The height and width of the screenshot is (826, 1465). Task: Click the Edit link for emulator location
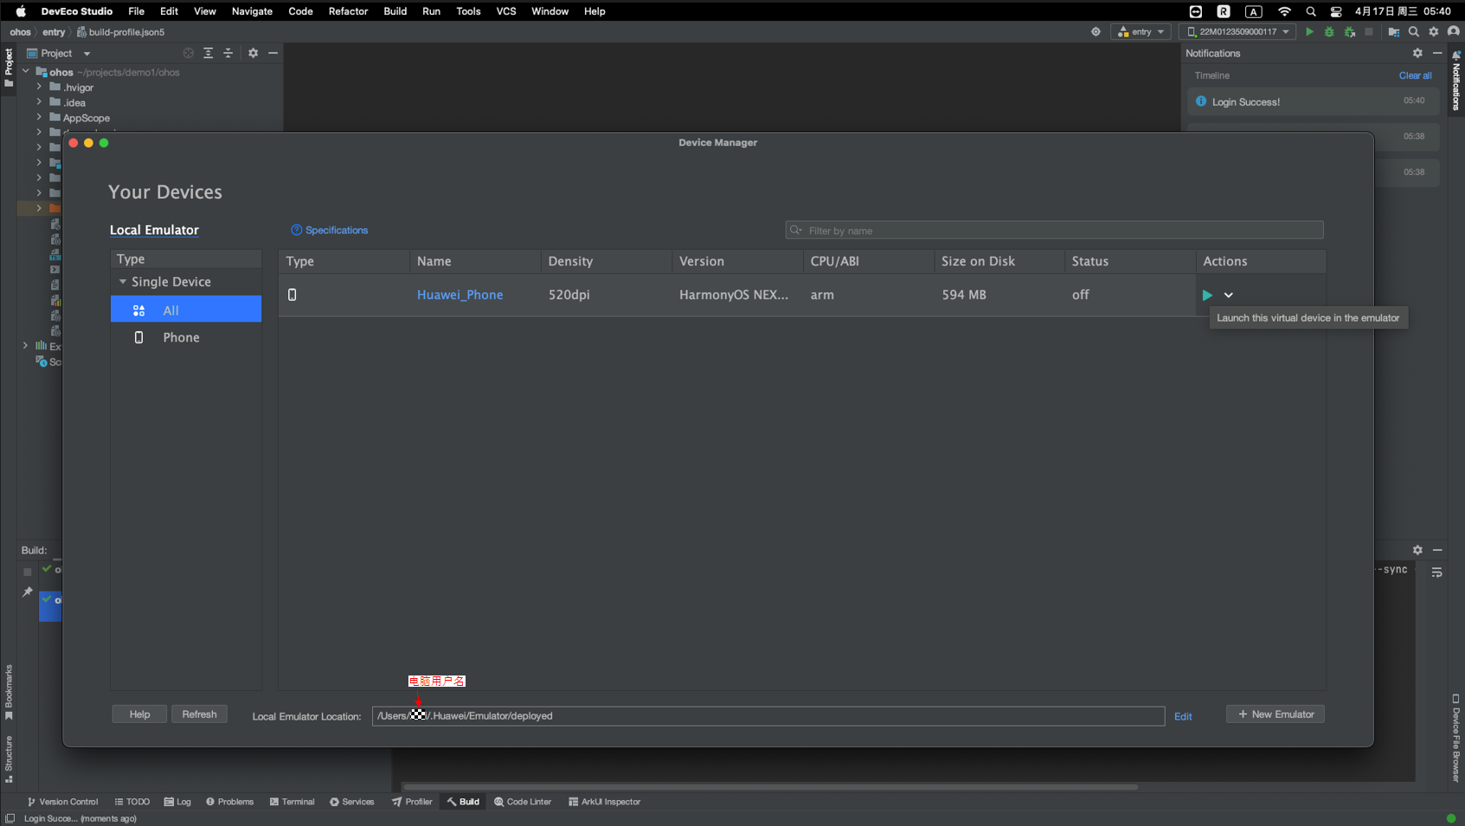(1182, 716)
